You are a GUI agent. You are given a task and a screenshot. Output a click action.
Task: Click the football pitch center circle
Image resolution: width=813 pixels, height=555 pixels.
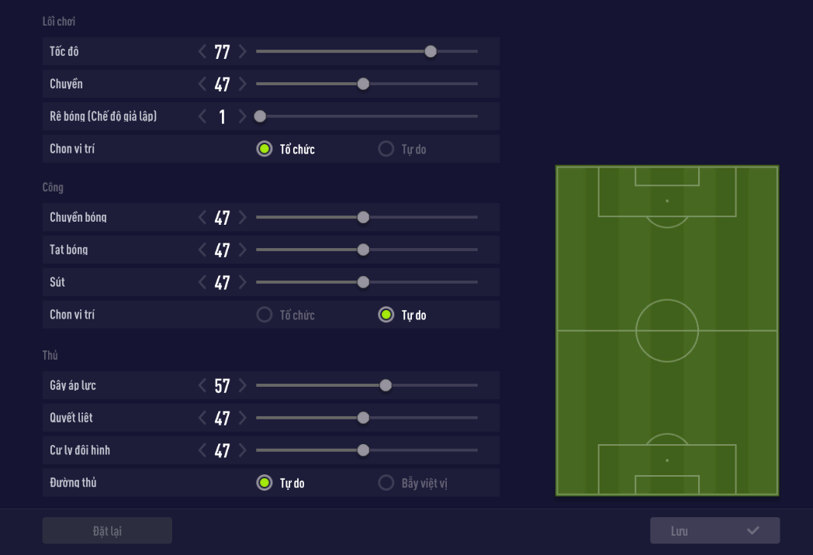click(x=667, y=331)
